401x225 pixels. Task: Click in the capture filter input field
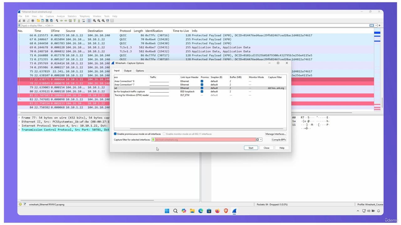tap(205, 140)
